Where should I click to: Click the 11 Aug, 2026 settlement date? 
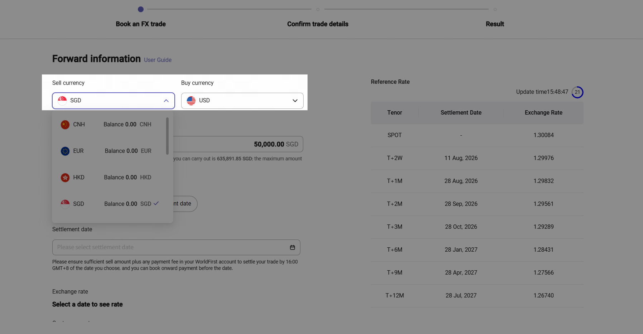(x=461, y=158)
